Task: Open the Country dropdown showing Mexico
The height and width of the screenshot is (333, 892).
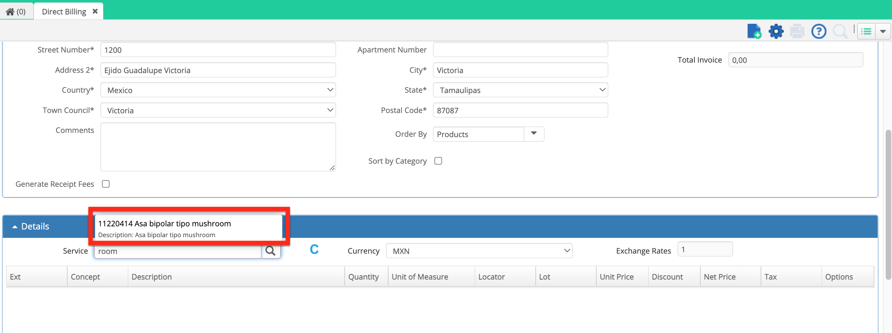Action: [218, 90]
